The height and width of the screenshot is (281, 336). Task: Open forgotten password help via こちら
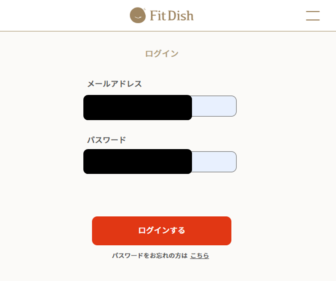[x=200, y=255]
